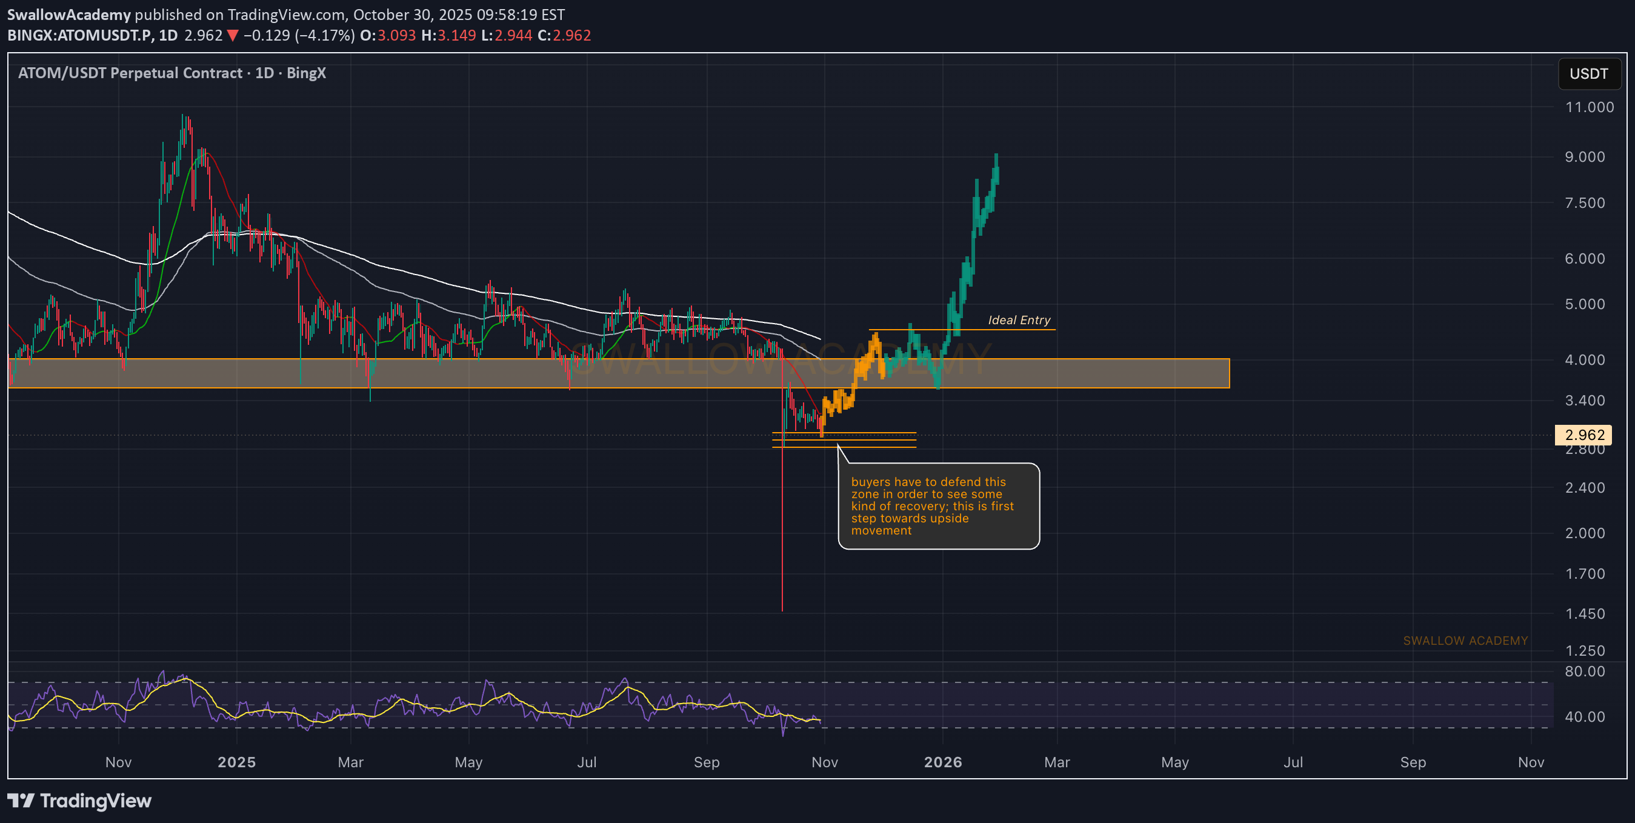Click the BINGX:ATOMUSDT.P symbol text
The image size is (1635, 823).
tap(80, 36)
